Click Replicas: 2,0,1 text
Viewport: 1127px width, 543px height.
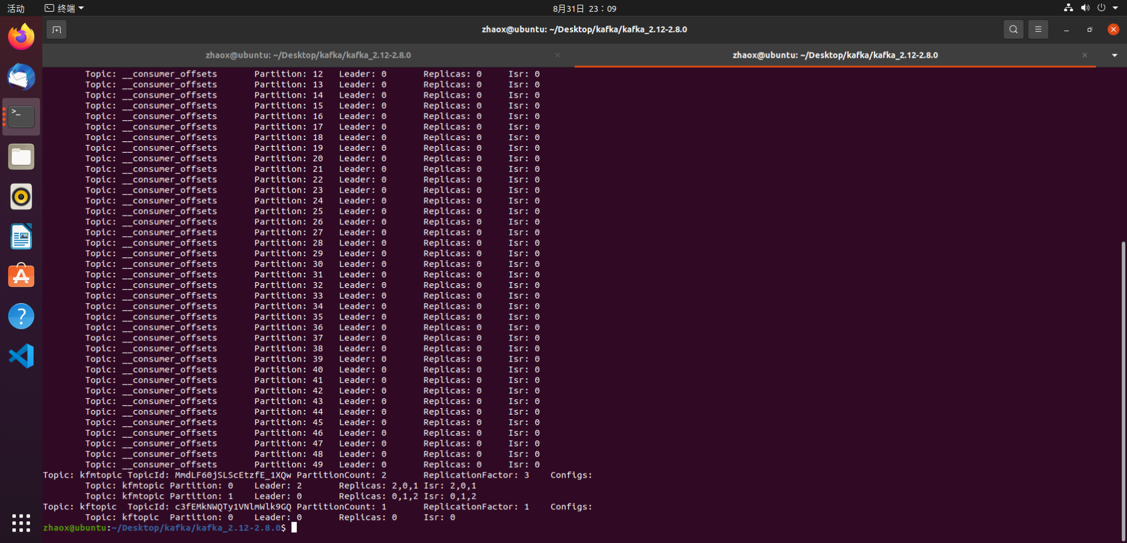point(379,486)
